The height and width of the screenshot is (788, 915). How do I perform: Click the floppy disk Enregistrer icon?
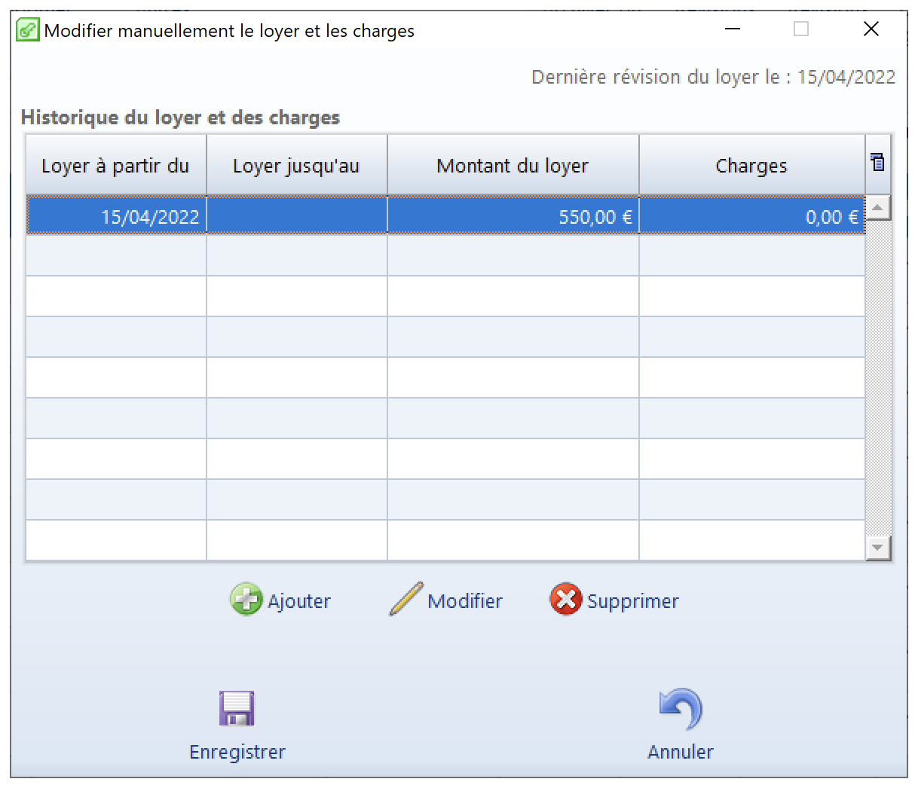click(x=237, y=708)
